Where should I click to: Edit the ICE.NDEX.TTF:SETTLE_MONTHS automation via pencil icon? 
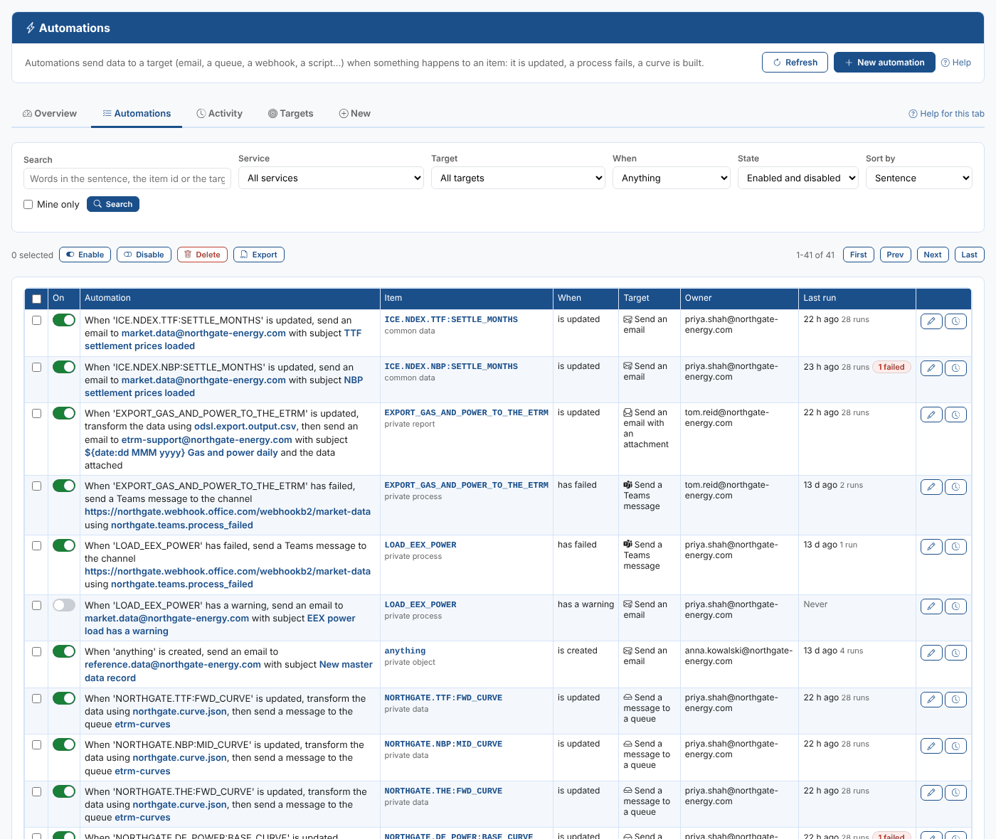pyautogui.click(x=931, y=321)
